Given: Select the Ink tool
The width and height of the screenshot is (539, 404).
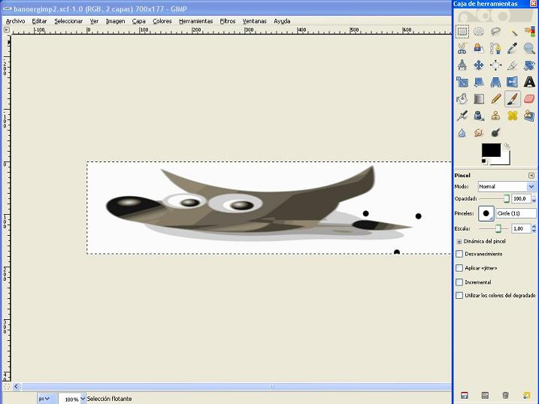Looking at the screenshot, I should pyautogui.click(x=479, y=116).
